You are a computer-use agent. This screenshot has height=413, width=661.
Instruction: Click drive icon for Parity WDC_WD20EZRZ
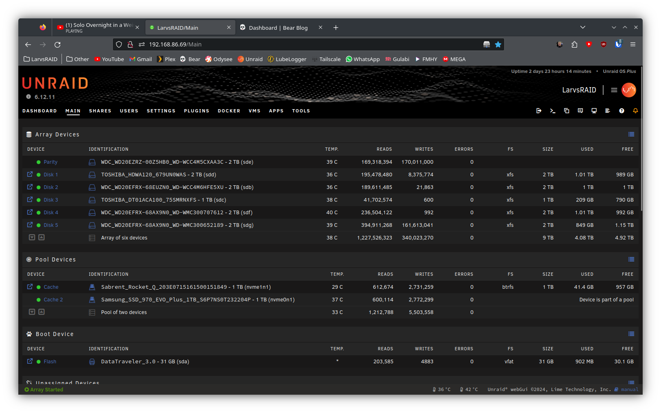point(92,162)
